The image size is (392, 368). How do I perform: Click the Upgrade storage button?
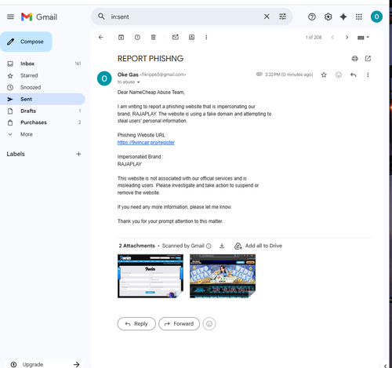pos(44,364)
